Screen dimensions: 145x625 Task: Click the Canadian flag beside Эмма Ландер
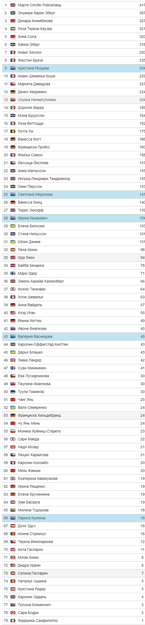point(13,360)
